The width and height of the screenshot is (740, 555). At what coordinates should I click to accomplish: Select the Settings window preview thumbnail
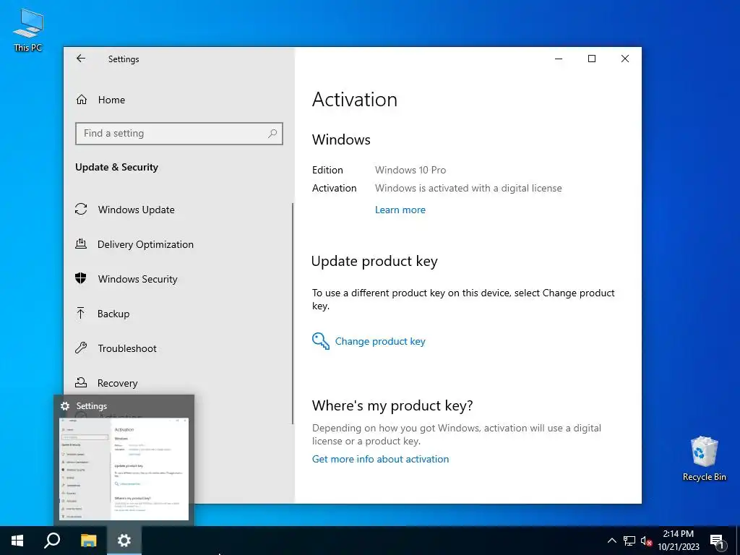point(124,469)
